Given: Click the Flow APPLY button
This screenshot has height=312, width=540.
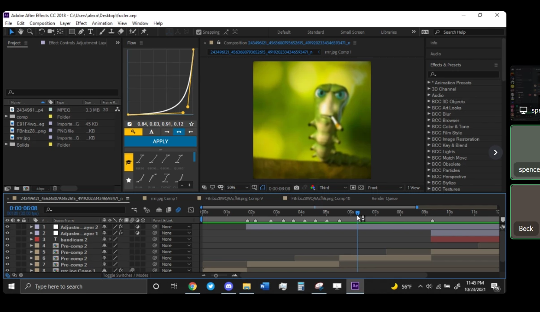Looking at the screenshot, I should point(160,141).
